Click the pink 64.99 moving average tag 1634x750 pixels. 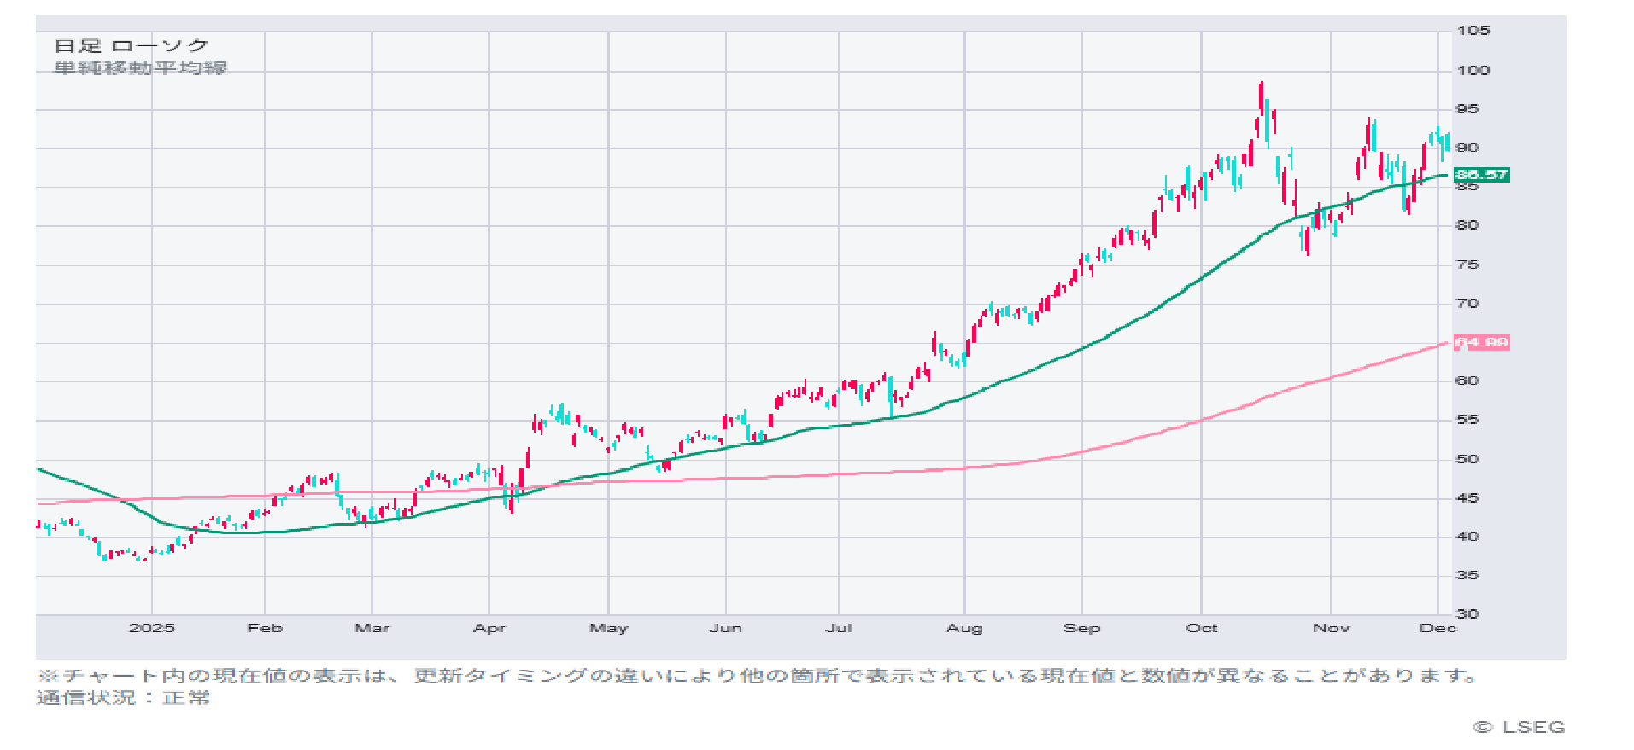1481,343
